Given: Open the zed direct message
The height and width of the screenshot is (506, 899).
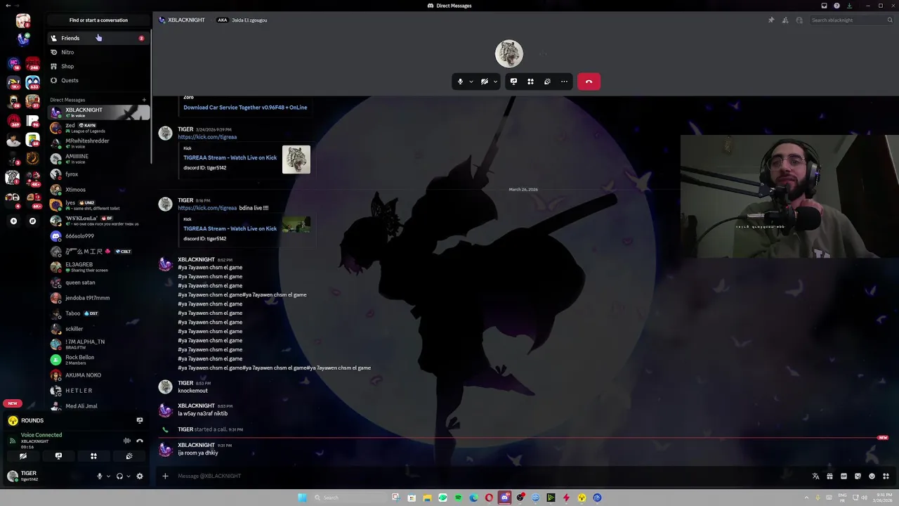Looking at the screenshot, I should (x=98, y=128).
